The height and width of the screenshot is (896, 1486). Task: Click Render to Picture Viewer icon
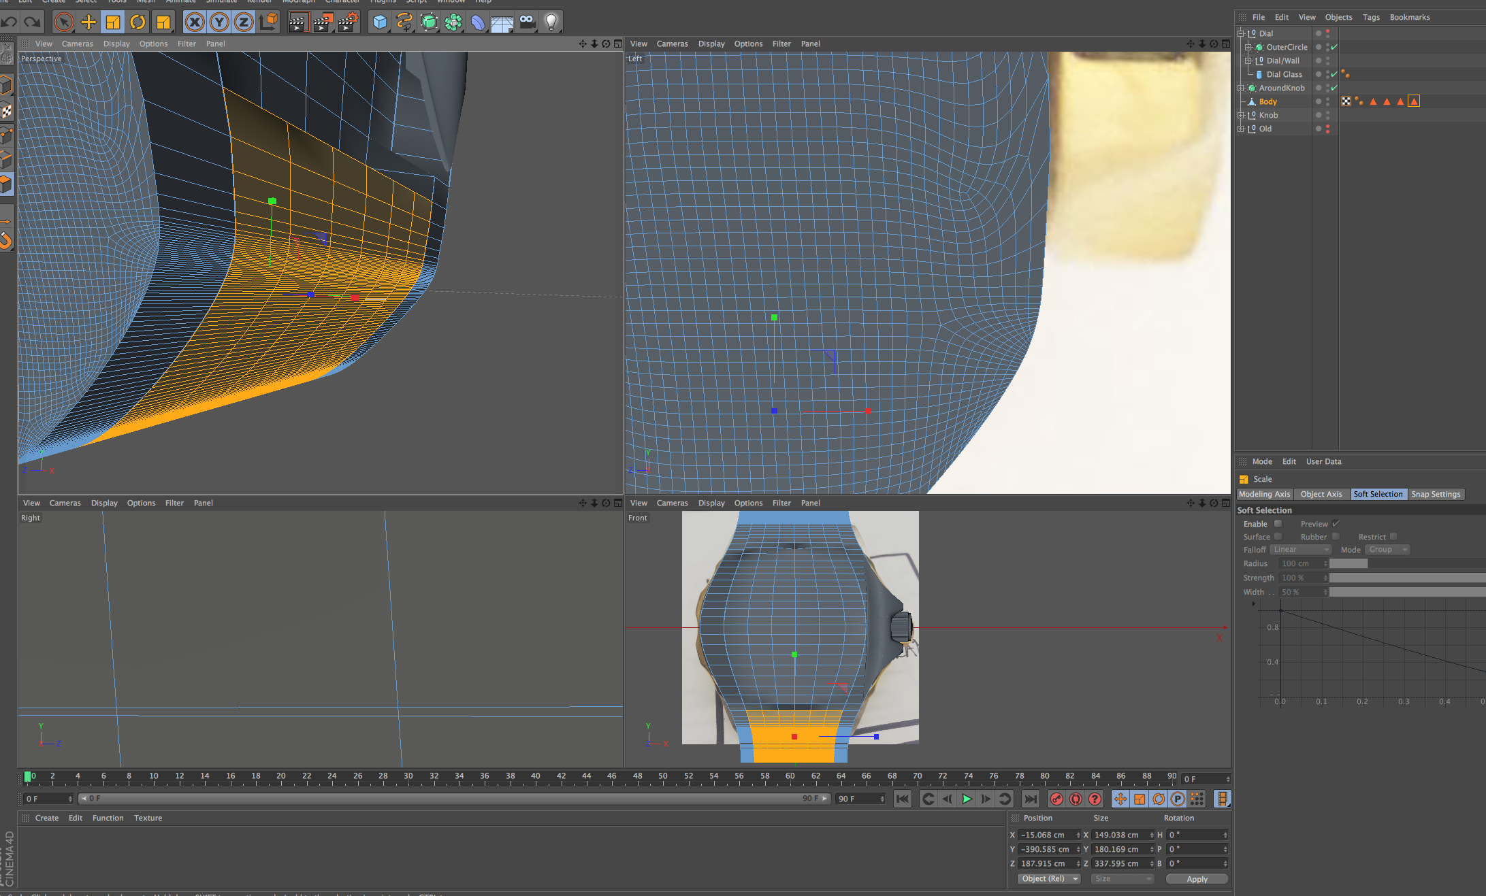point(323,22)
